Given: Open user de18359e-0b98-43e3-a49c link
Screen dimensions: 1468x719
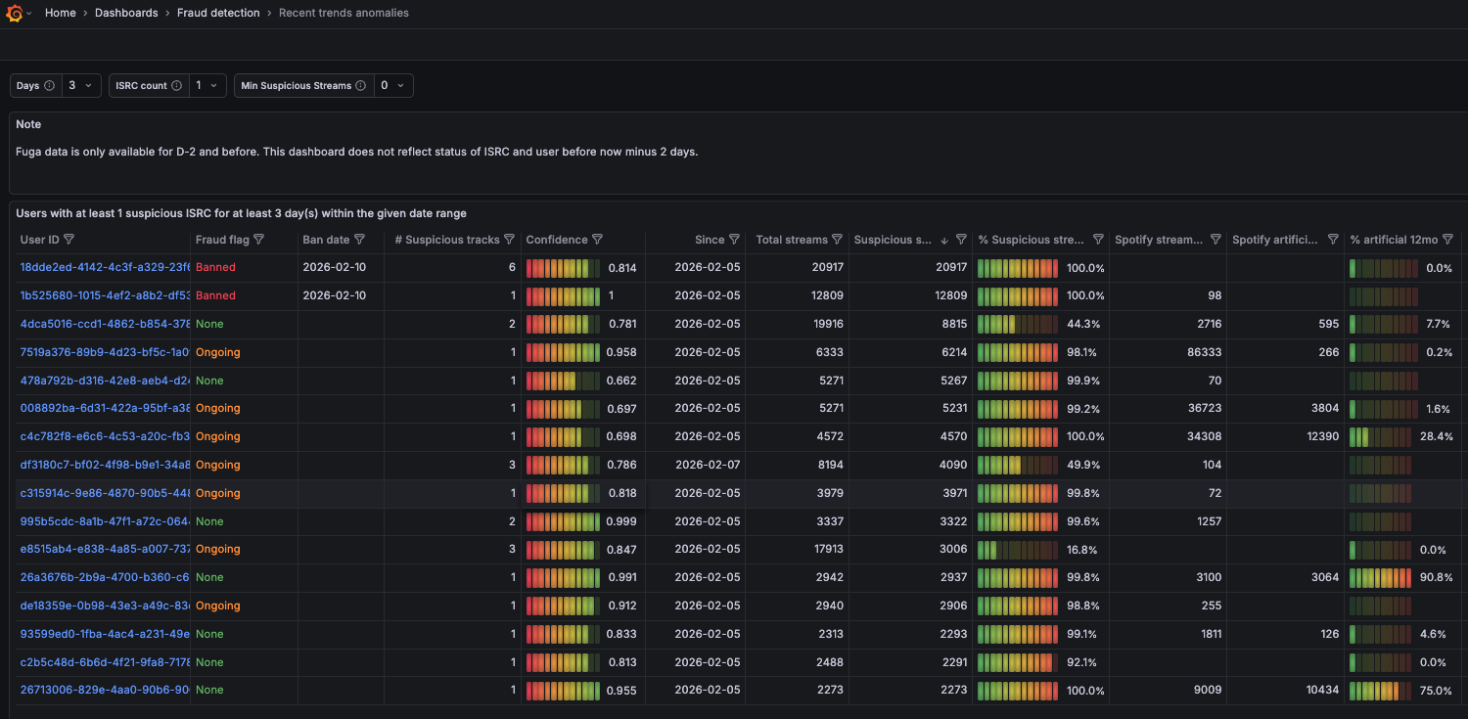Looking at the screenshot, I should [106, 606].
